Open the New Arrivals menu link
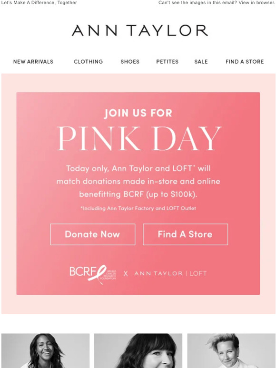This screenshot has height=368, width=276. point(33,61)
